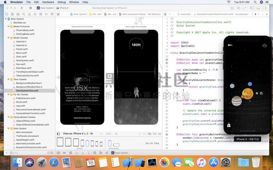Toggle document outline in storyboard

pos(58,134)
